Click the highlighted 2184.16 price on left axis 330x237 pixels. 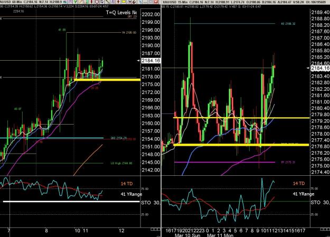click(x=150, y=61)
